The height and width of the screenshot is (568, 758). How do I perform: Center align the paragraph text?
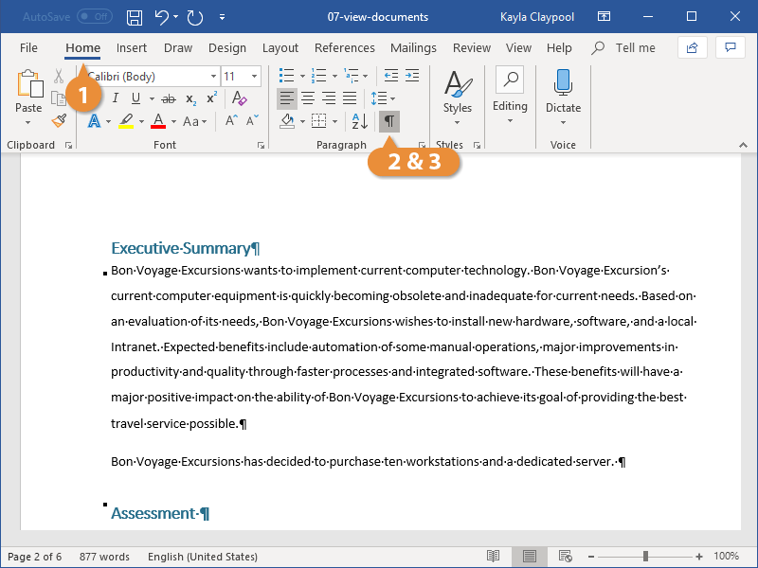click(x=308, y=98)
